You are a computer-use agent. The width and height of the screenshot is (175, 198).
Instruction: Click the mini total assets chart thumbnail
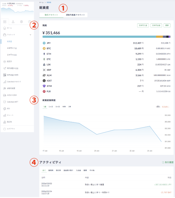(17, 12)
